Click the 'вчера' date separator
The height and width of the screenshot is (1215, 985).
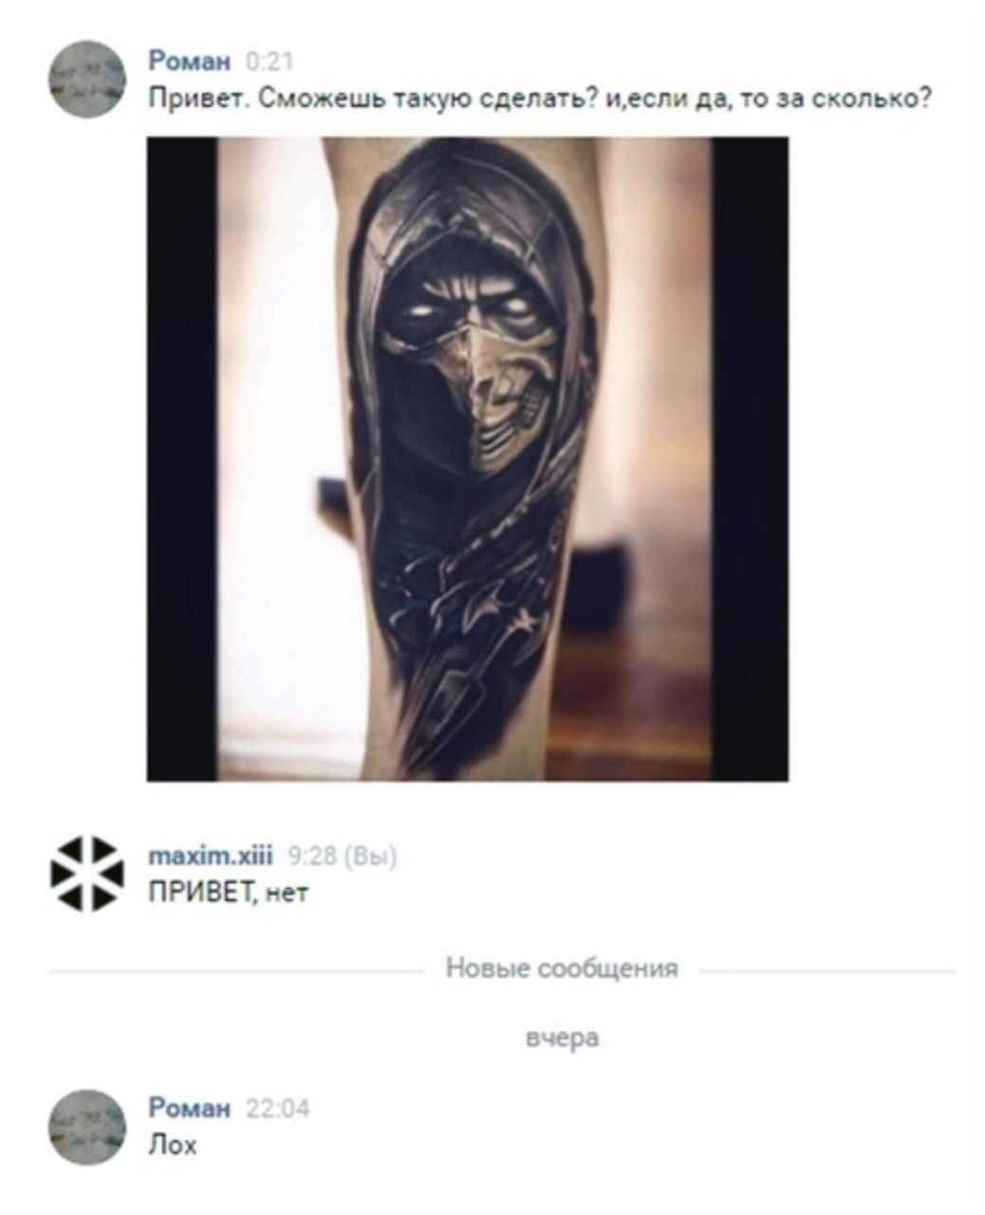562,1037
